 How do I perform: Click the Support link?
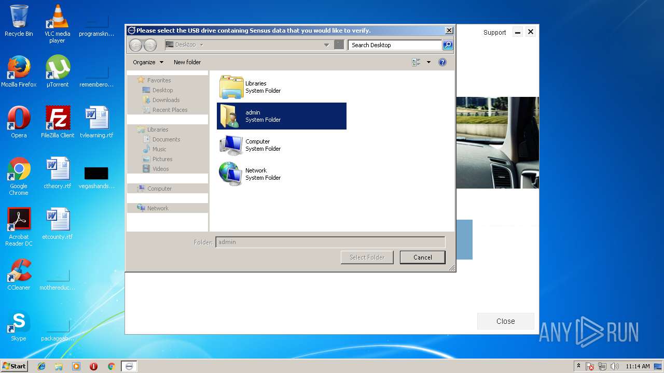[x=494, y=32]
